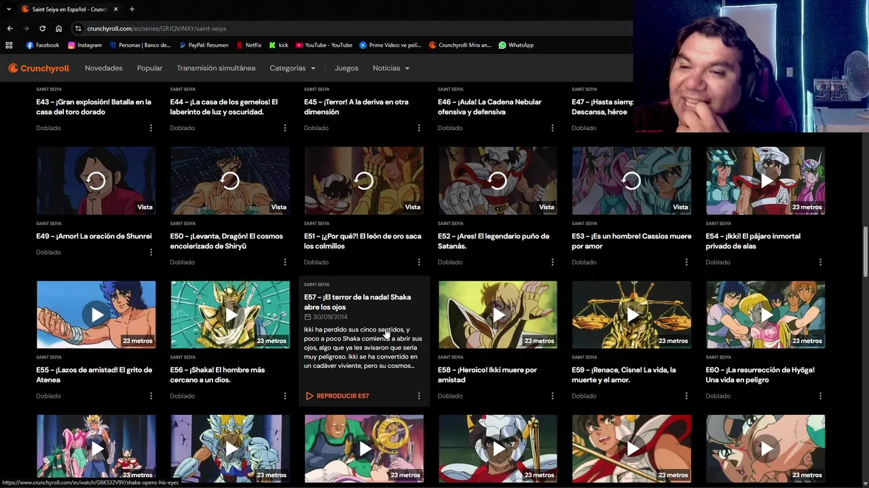The image size is (869, 488).
Task: Play episode E58 thumbnail
Action: (497, 314)
